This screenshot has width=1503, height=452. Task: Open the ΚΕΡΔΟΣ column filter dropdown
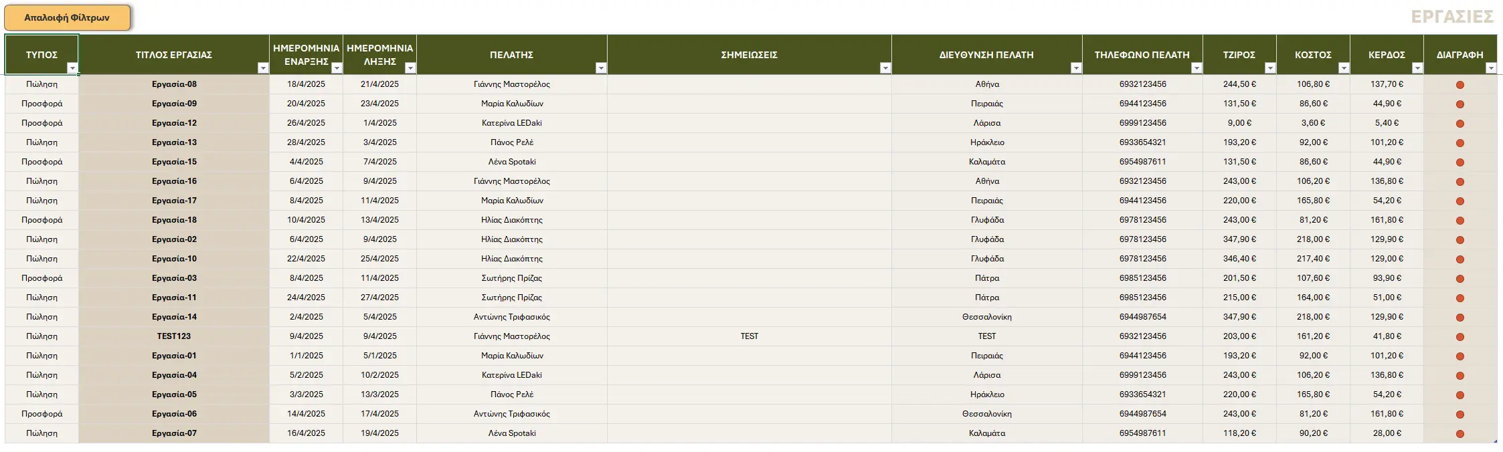tap(1417, 68)
